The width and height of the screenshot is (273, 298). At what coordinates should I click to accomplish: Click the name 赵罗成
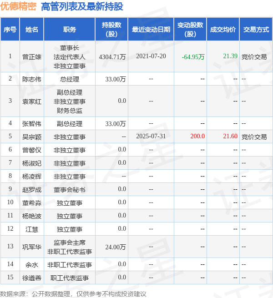(32, 190)
